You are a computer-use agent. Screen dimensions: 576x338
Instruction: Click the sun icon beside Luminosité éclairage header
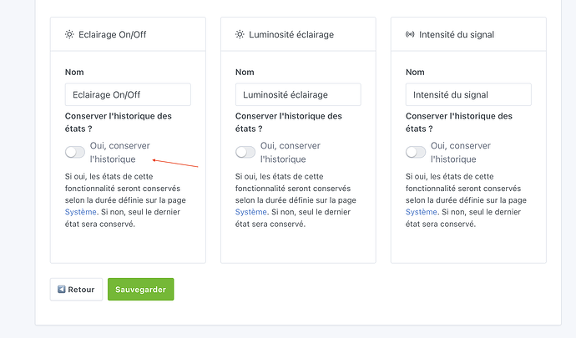tap(240, 35)
